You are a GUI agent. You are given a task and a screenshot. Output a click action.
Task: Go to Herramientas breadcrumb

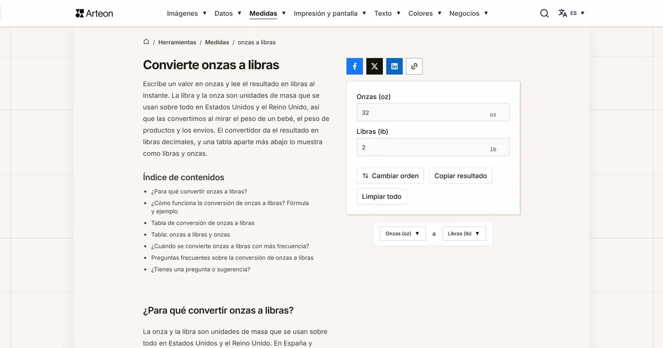tap(177, 42)
